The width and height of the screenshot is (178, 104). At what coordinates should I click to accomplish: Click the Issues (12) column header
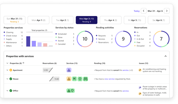pos(143,63)
